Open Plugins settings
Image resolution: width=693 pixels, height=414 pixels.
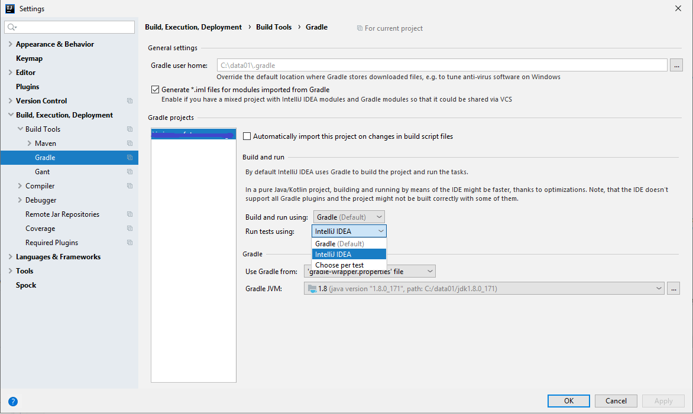click(27, 86)
